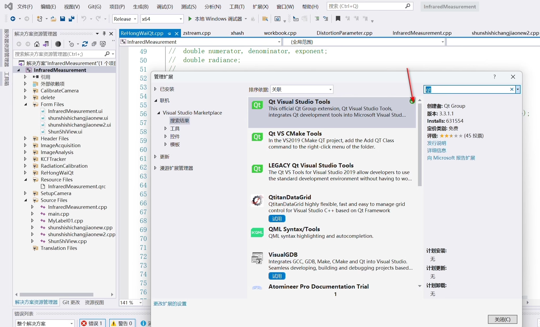
Task: Toggle a bookmark using the toolbar bookmark icon
Action: point(338,19)
